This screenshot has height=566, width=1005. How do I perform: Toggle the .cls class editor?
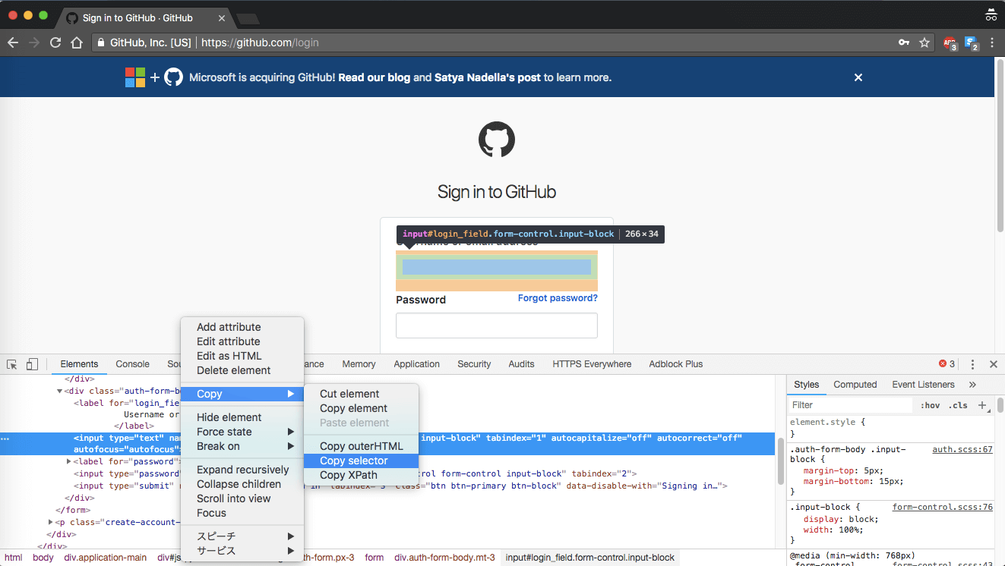pos(958,406)
